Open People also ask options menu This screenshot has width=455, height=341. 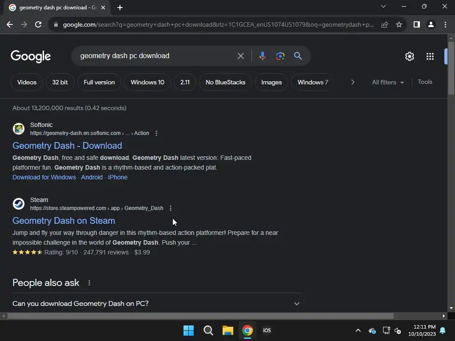[89, 283]
